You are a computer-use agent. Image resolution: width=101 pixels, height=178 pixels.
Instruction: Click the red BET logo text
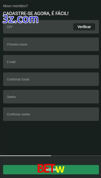(46, 168)
